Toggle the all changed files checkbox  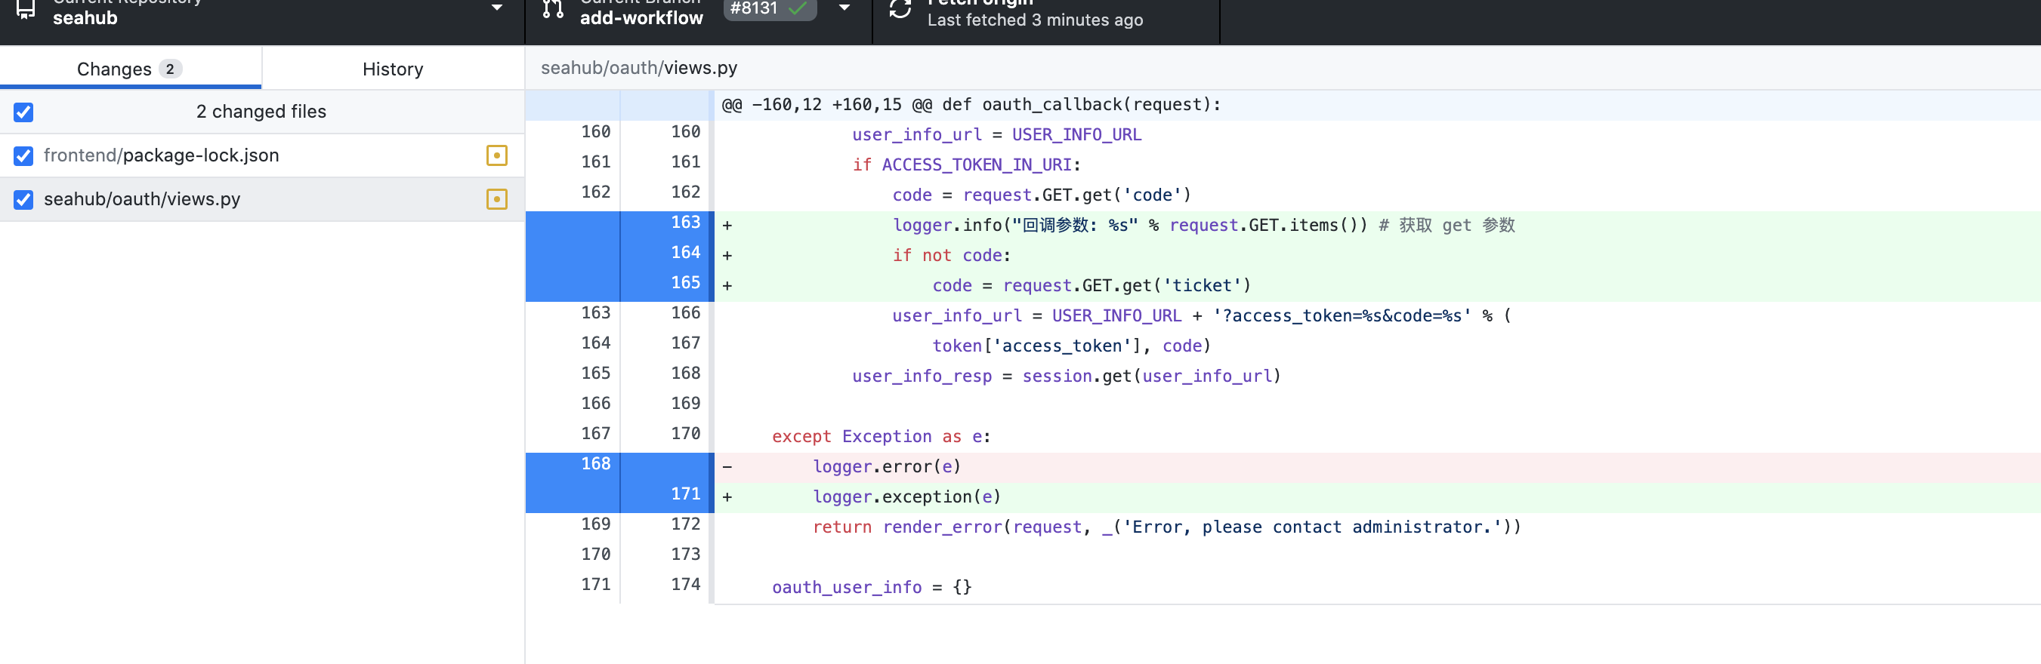[x=23, y=112]
